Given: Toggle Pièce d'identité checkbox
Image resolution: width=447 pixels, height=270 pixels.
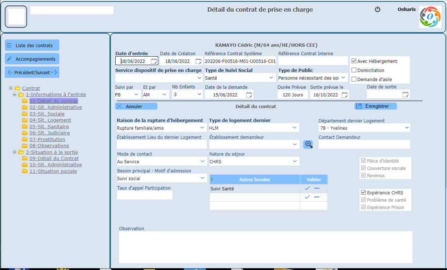Looking at the screenshot, I should [364, 161].
